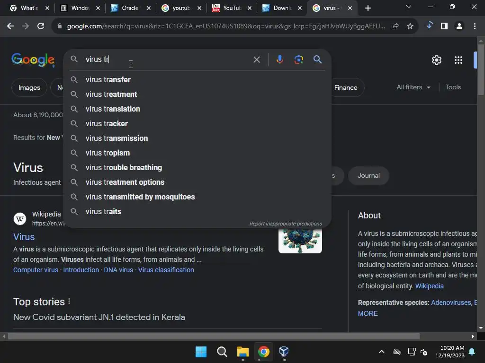Start a search by voice
The height and width of the screenshot is (363, 485).
(279, 60)
